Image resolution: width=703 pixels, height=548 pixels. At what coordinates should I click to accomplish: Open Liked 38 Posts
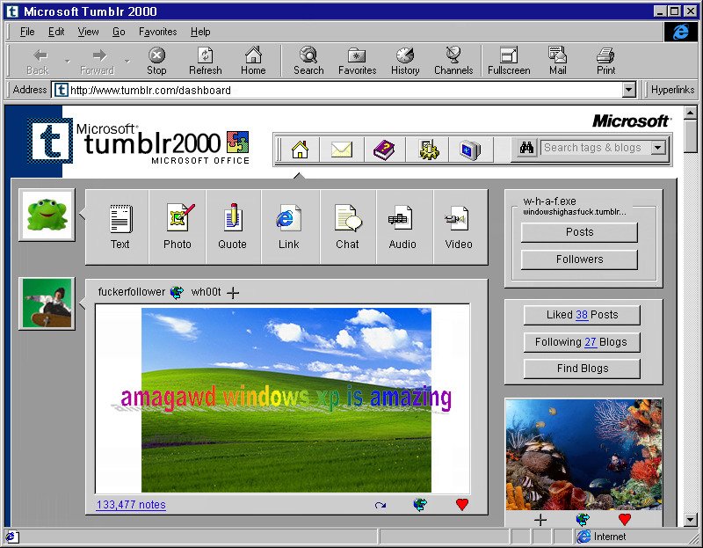click(582, 315)
